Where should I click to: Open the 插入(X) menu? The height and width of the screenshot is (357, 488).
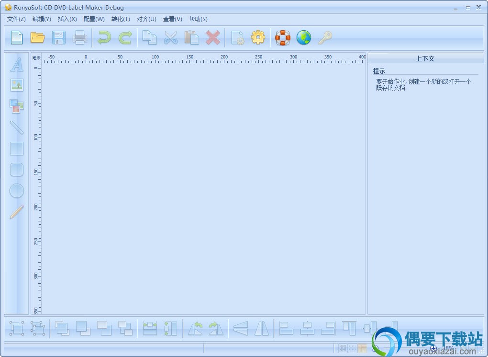[x=67, y=19]
